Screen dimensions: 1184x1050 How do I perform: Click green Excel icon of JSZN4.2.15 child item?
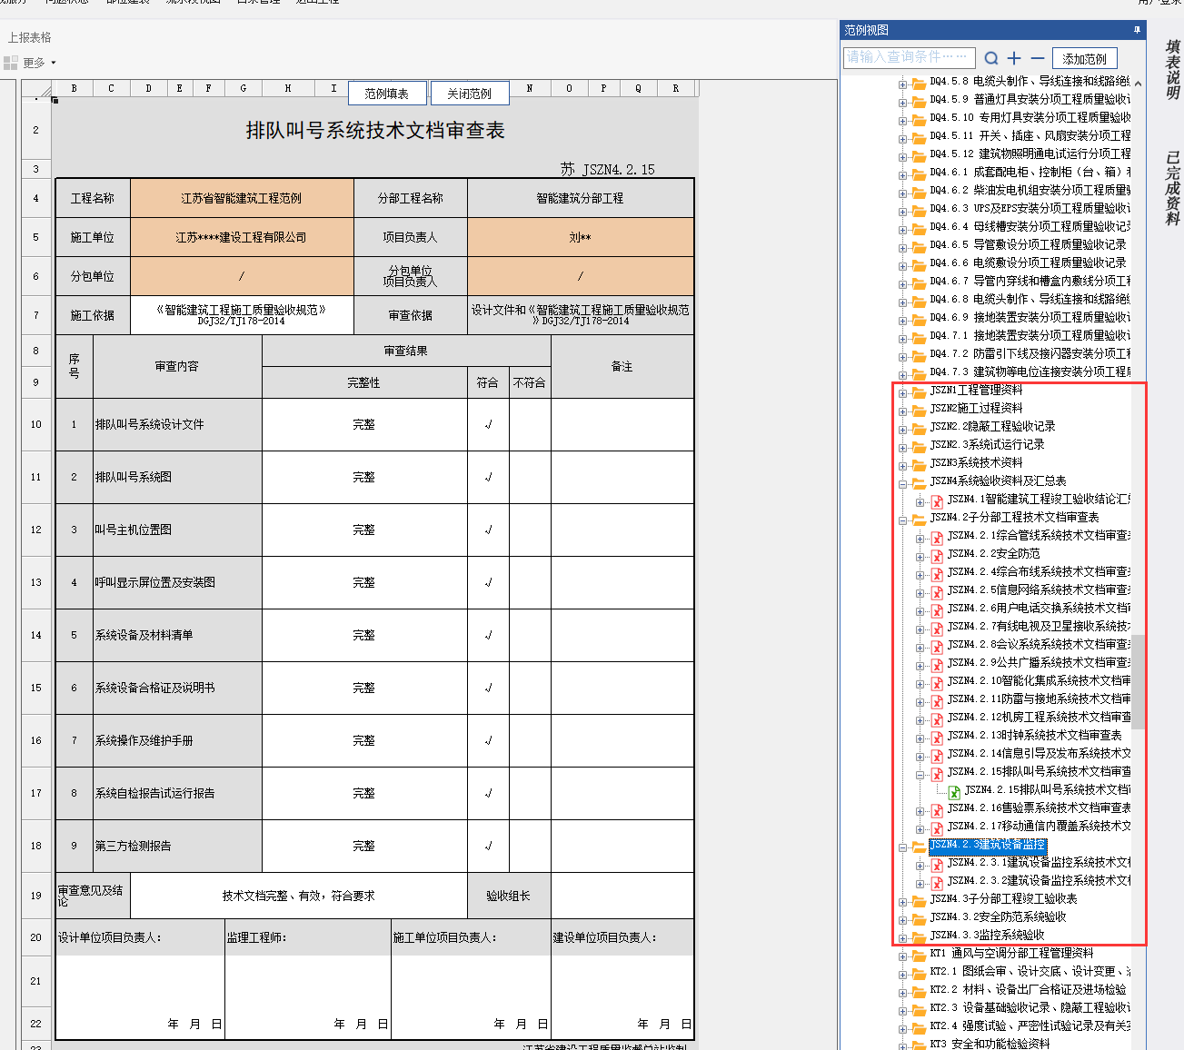(954, 791)
